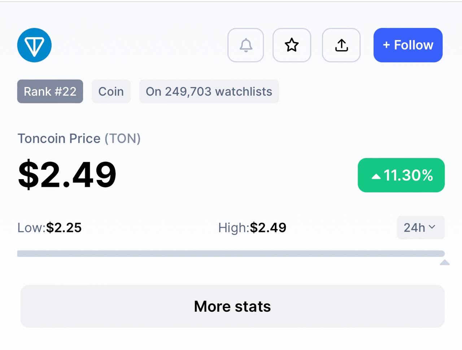Click the up-arrow in the percent badge

376,176
